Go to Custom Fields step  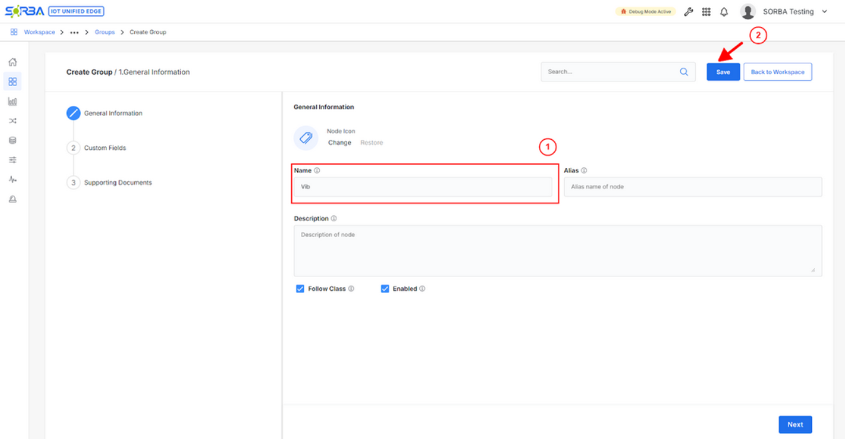pyautogui.click(x=105, y=148)
